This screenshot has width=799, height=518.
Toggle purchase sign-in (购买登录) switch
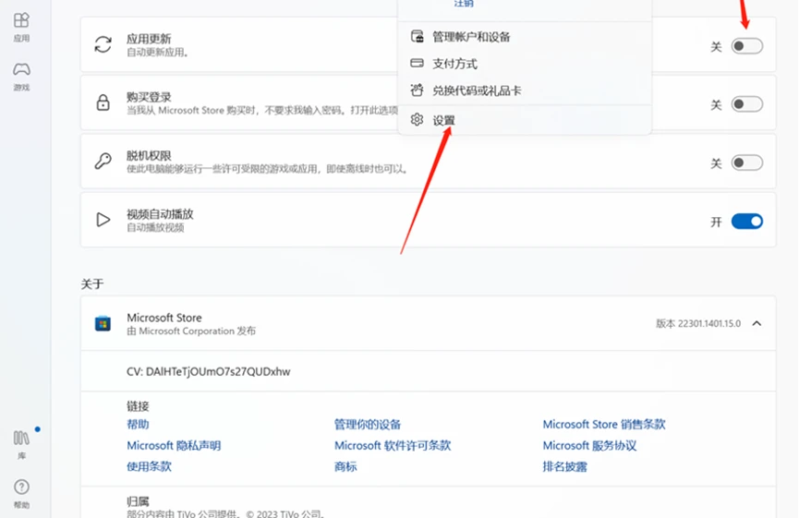(x=747, y=104)
